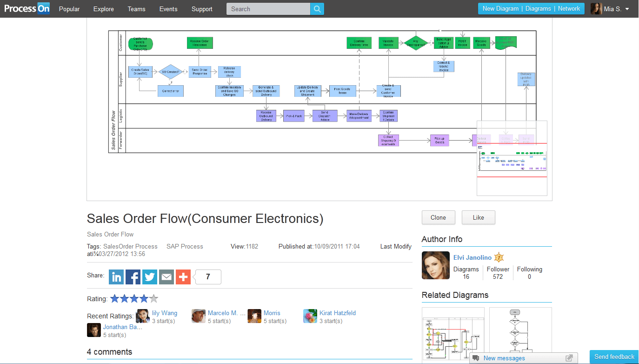Image resolution: width=639 pixels, height=364 pixels.
Task: Switch to the Explore page
Action: pyautogui.click(x=103, y=8)
